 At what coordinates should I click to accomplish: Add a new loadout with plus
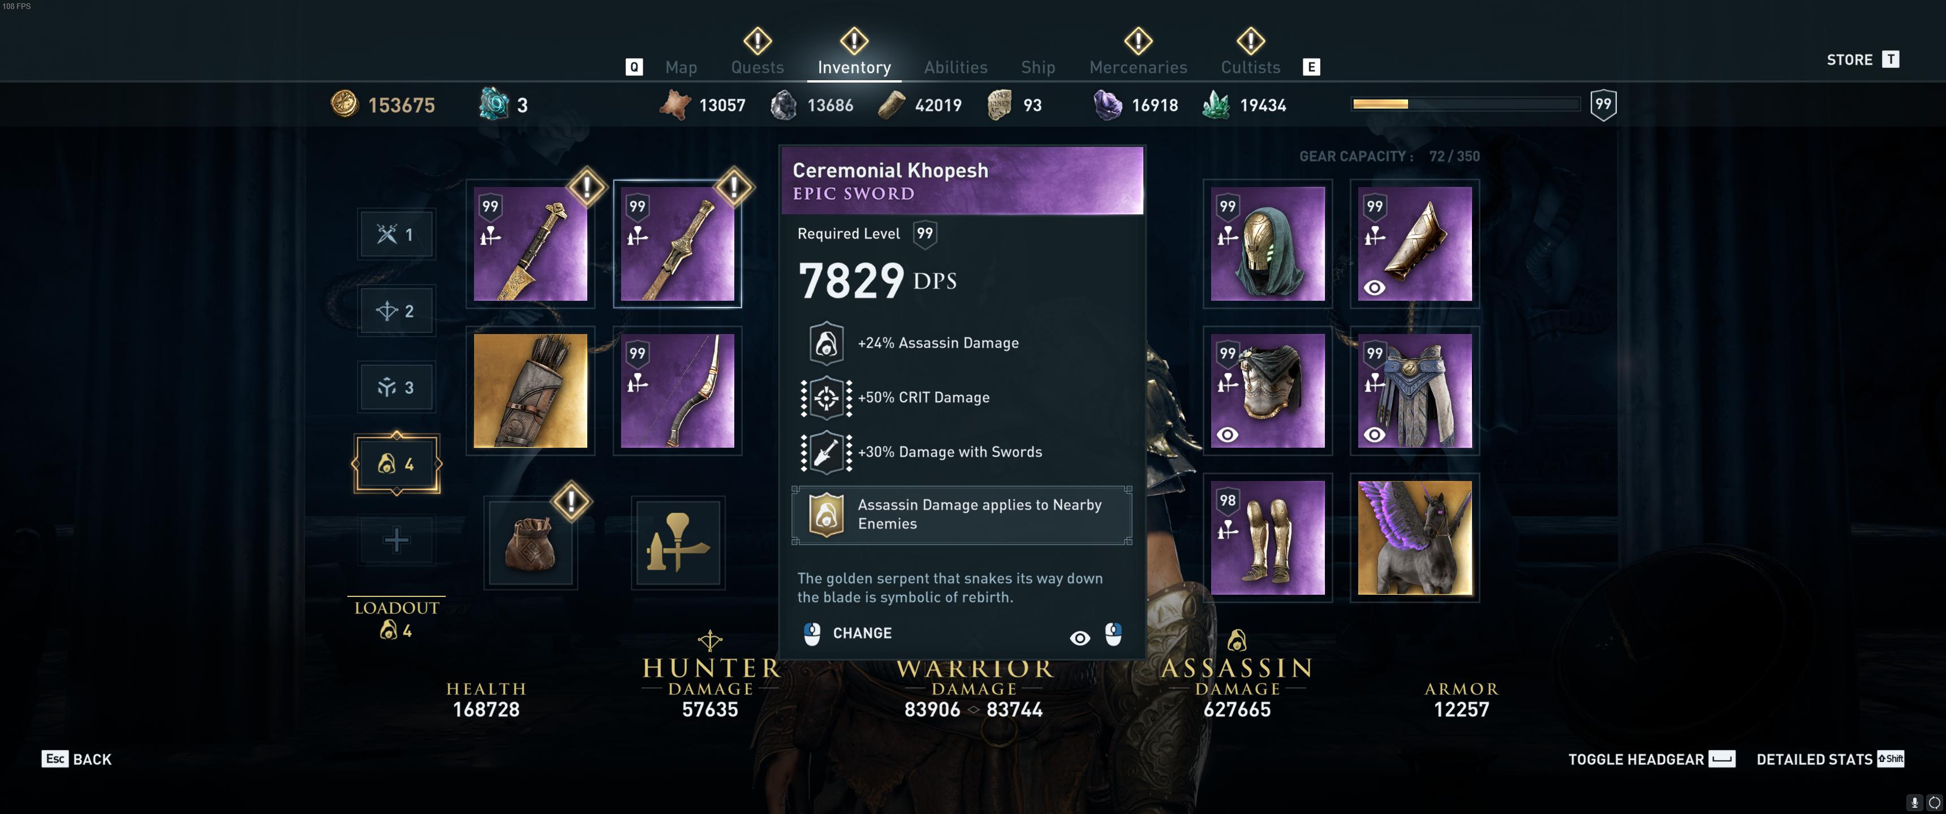coord(396,540)
